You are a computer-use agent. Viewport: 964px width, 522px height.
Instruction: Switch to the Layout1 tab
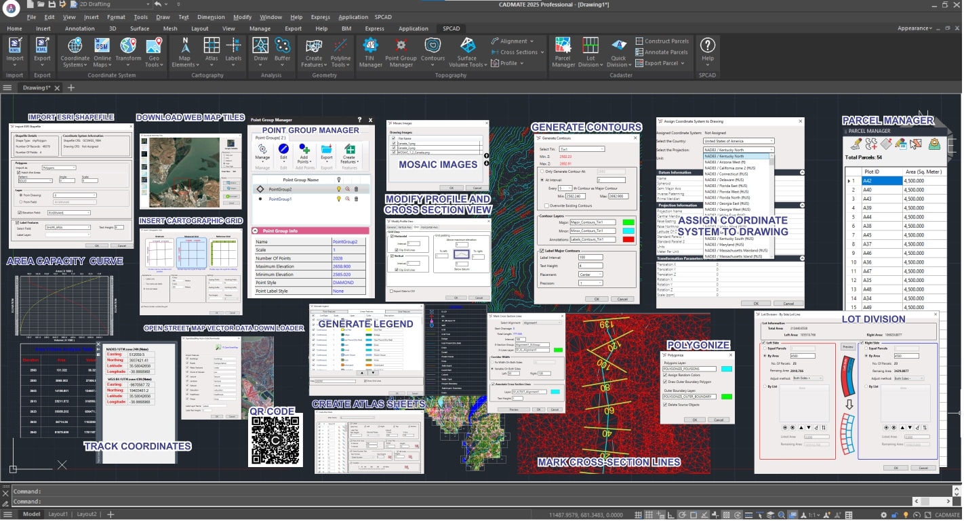point(58,515)
